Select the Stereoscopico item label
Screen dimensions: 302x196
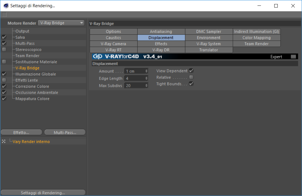pyautogui.click(x=28, y=50)
